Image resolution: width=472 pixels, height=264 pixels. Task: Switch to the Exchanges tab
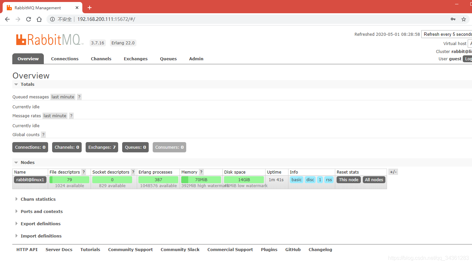[x=136, y=59]
